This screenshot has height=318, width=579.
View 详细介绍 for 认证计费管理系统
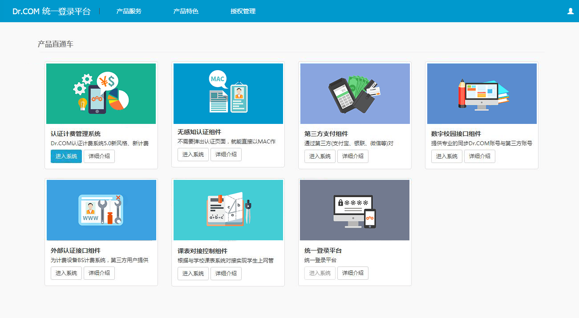[99, 156]
